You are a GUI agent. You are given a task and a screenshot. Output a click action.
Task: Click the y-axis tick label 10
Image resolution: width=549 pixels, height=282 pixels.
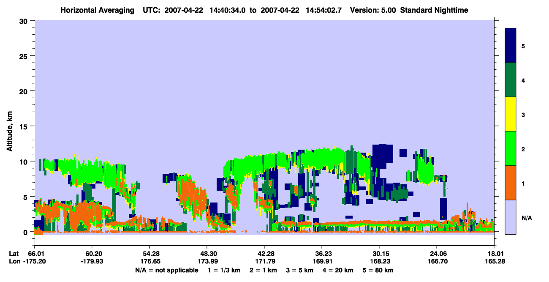pyautogui.click(x=24, y=162)
